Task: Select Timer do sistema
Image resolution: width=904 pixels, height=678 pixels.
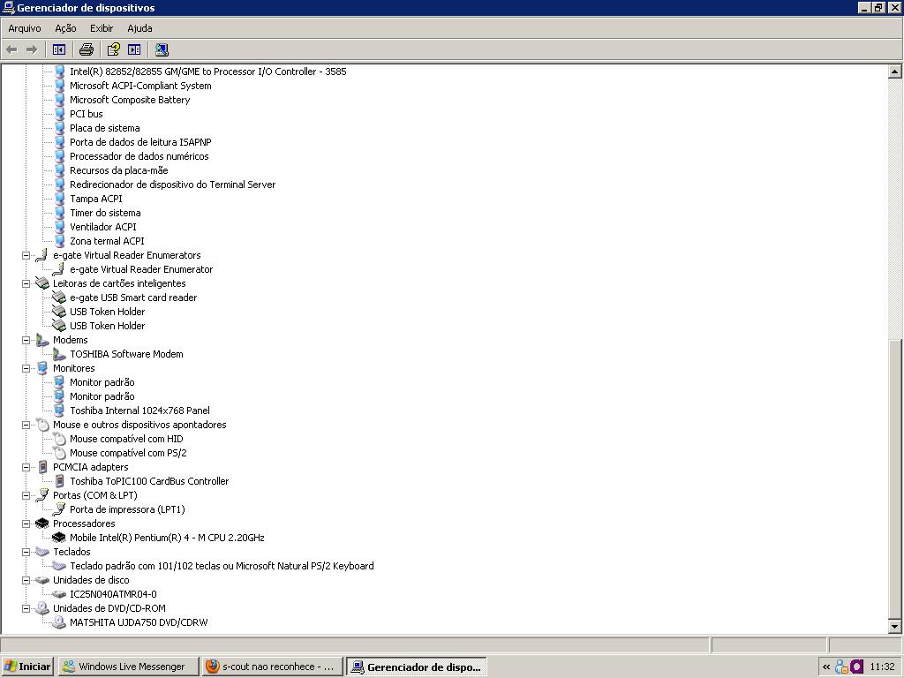Action: [106, 213]
